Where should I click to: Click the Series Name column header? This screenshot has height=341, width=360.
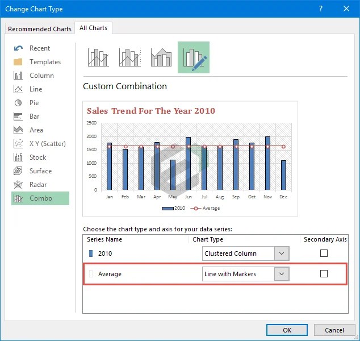pos(104,239)
